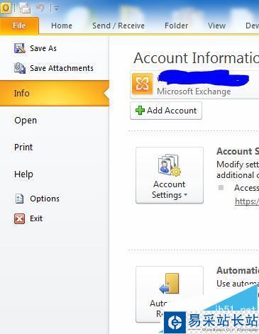Screen dimensions: 259x334
Task: Choose Help from the File menu
Action: pyautogui.click(x=23, y=174)
